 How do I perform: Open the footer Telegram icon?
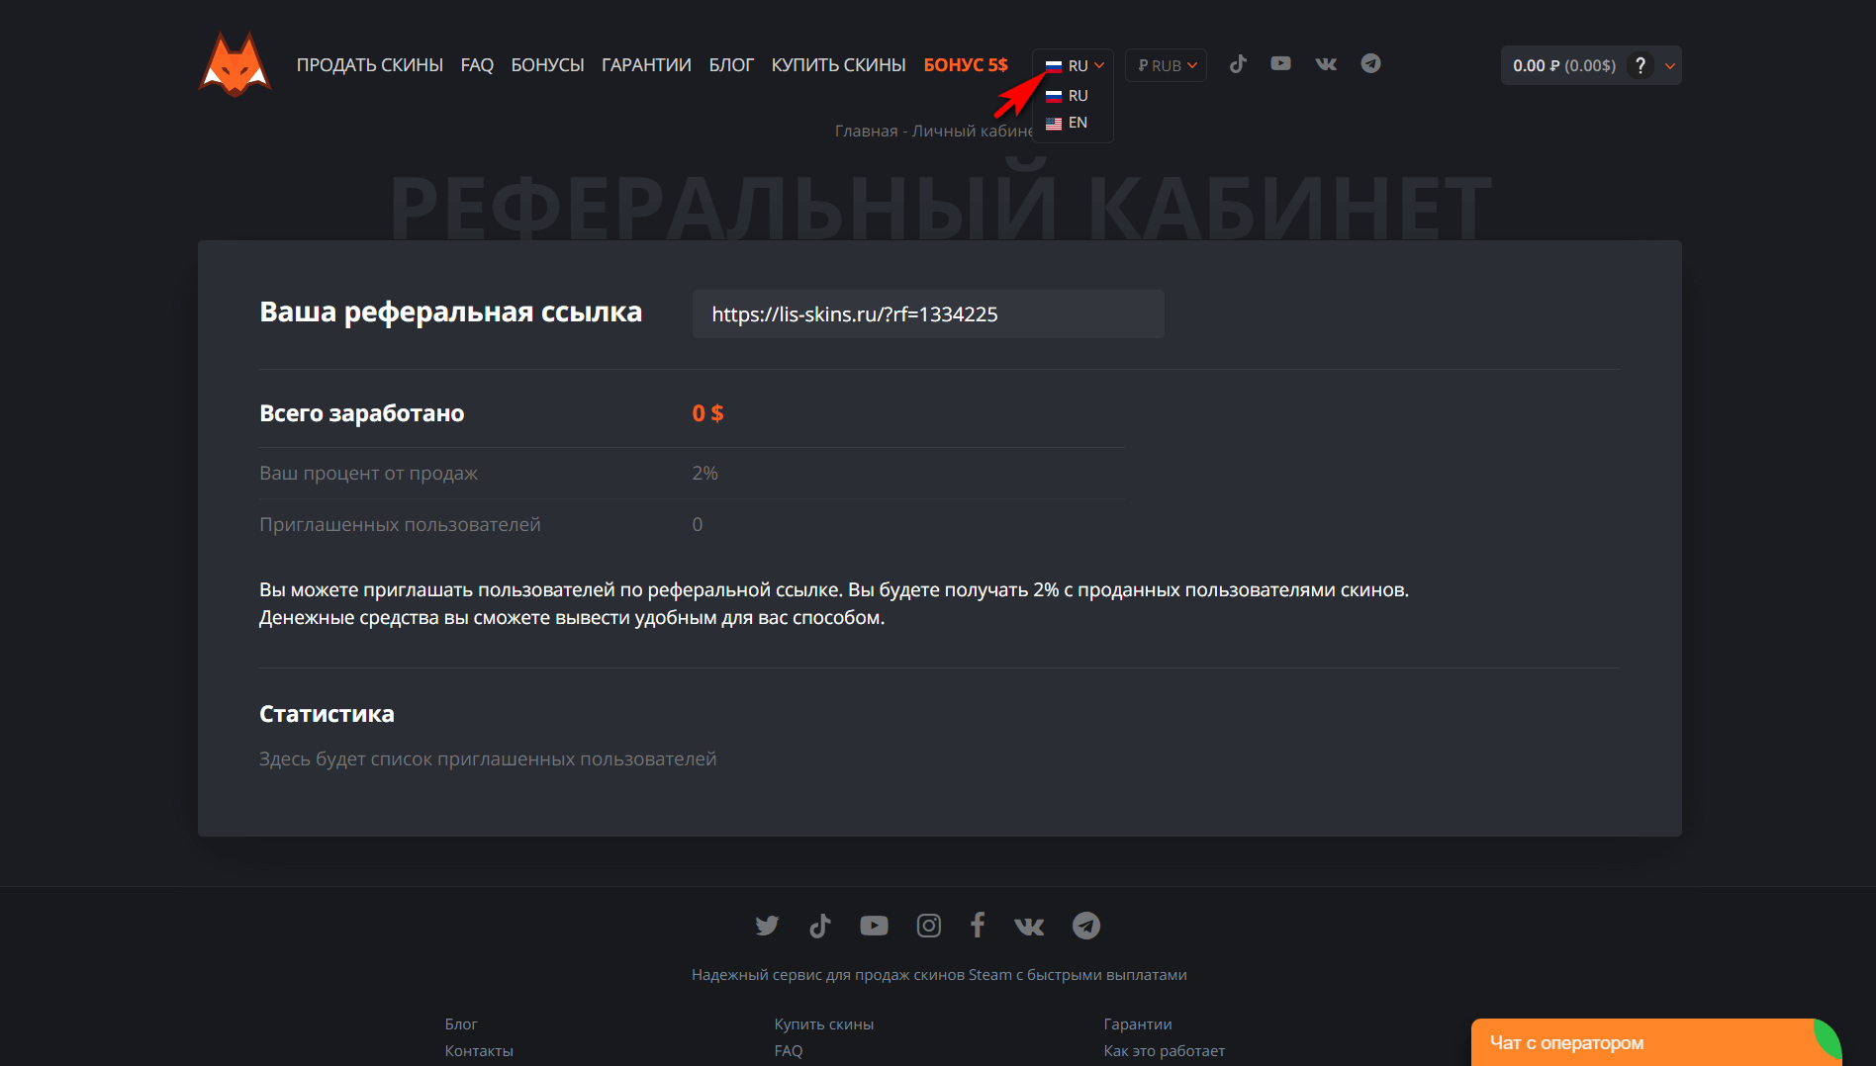1086,926
